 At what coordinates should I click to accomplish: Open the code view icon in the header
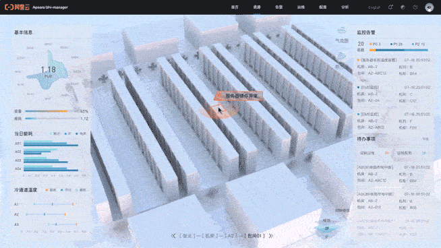(374, 7)
